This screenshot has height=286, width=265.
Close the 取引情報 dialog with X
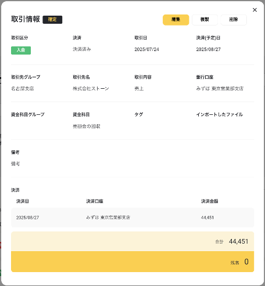[255, 10]
